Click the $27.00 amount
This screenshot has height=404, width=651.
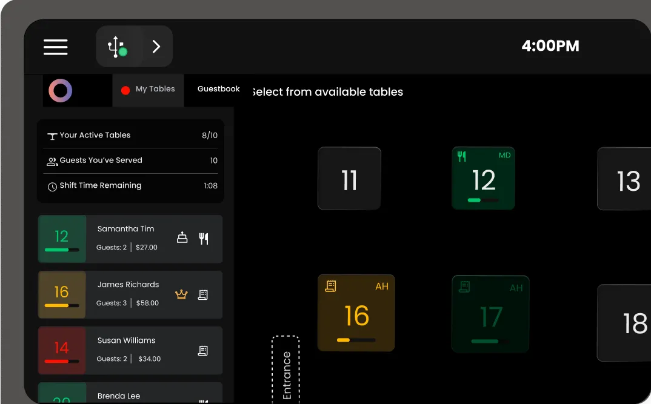click(147, 247)
